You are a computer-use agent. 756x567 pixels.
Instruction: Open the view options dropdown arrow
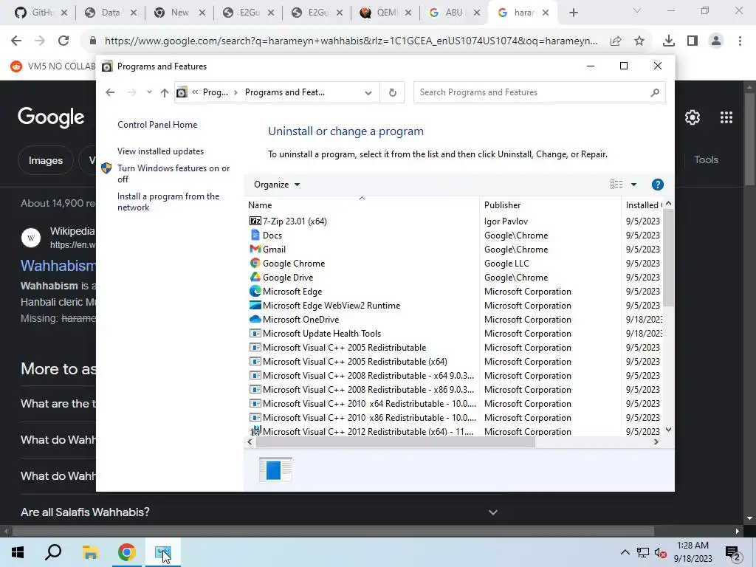[633, 184]
